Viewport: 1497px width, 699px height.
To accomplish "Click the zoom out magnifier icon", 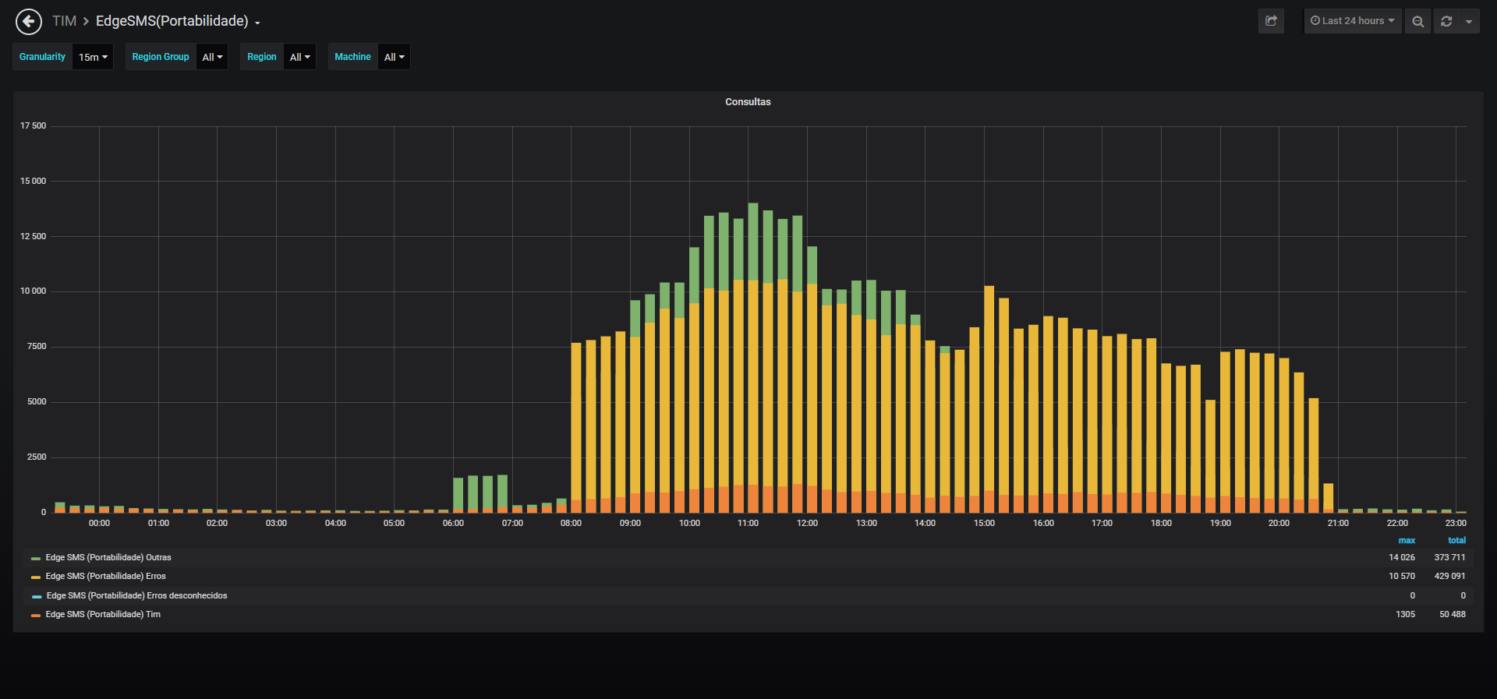I will tap(1417, 21).
